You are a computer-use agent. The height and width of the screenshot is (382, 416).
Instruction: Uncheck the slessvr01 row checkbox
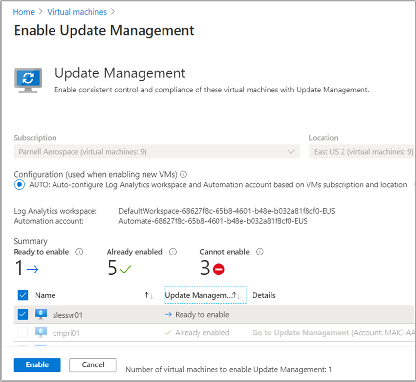click(x=23, y=315)
